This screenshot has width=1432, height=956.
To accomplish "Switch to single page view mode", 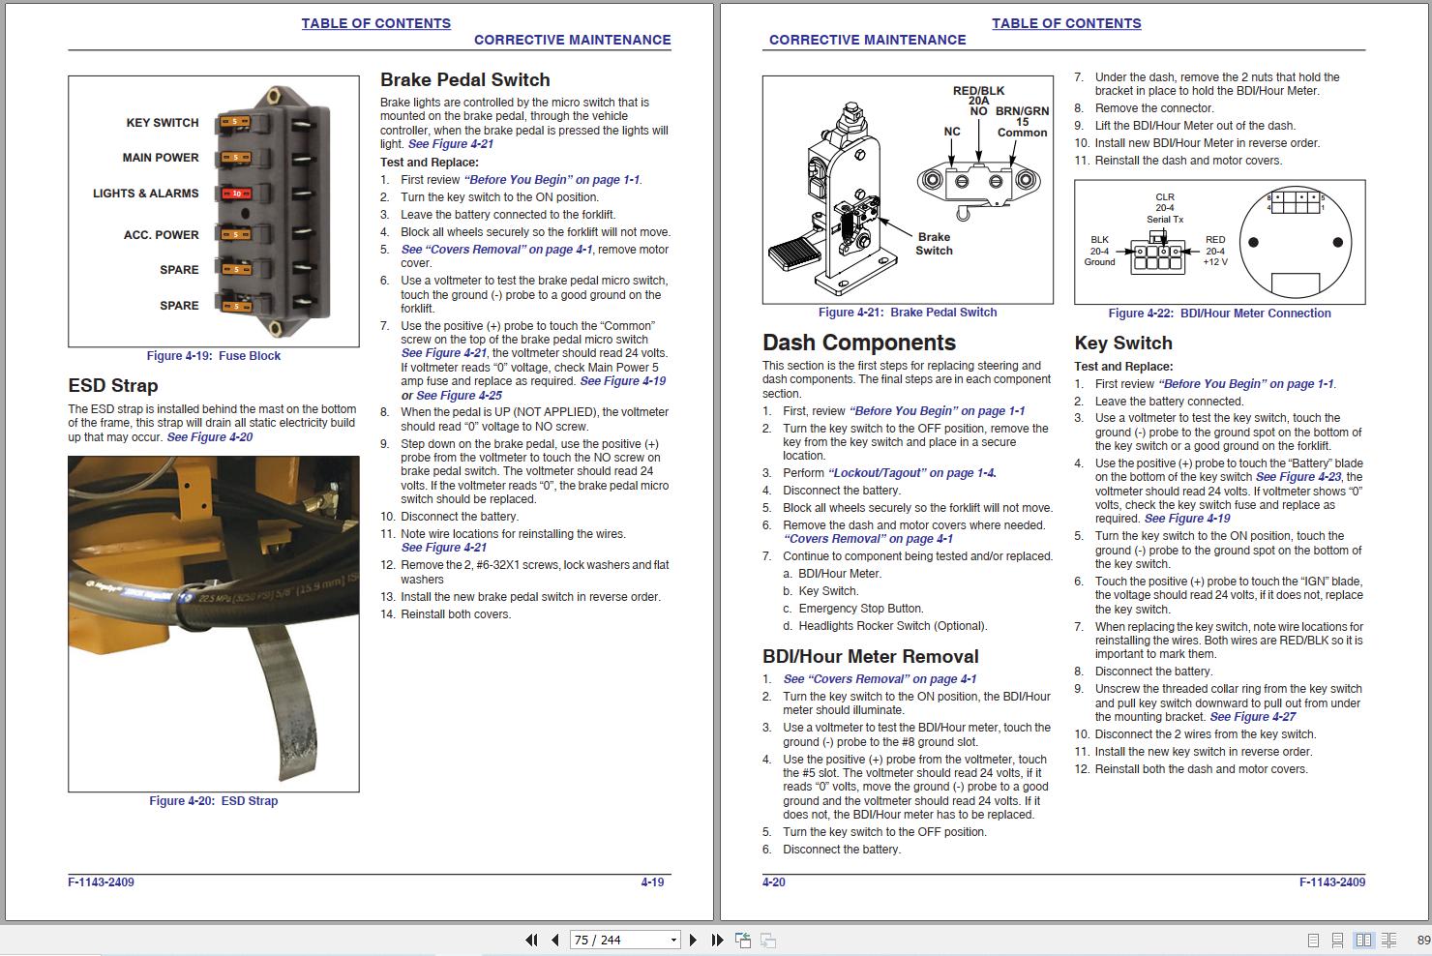I will point(1313,940).
